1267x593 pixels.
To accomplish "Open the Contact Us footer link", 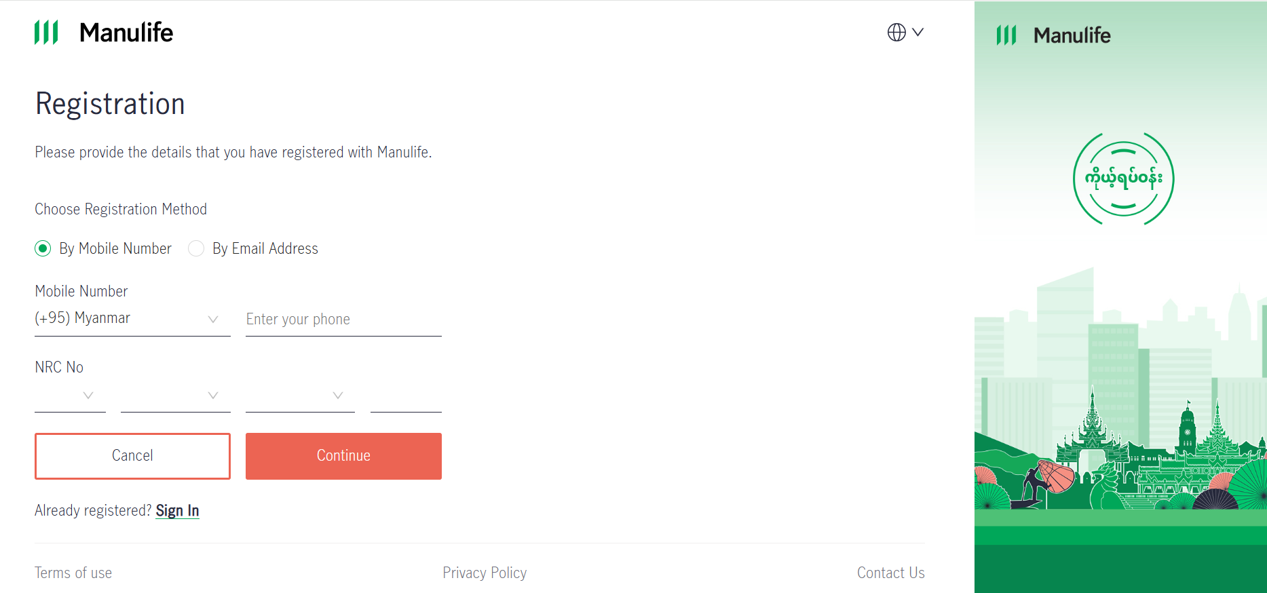I will coord(890,573).
